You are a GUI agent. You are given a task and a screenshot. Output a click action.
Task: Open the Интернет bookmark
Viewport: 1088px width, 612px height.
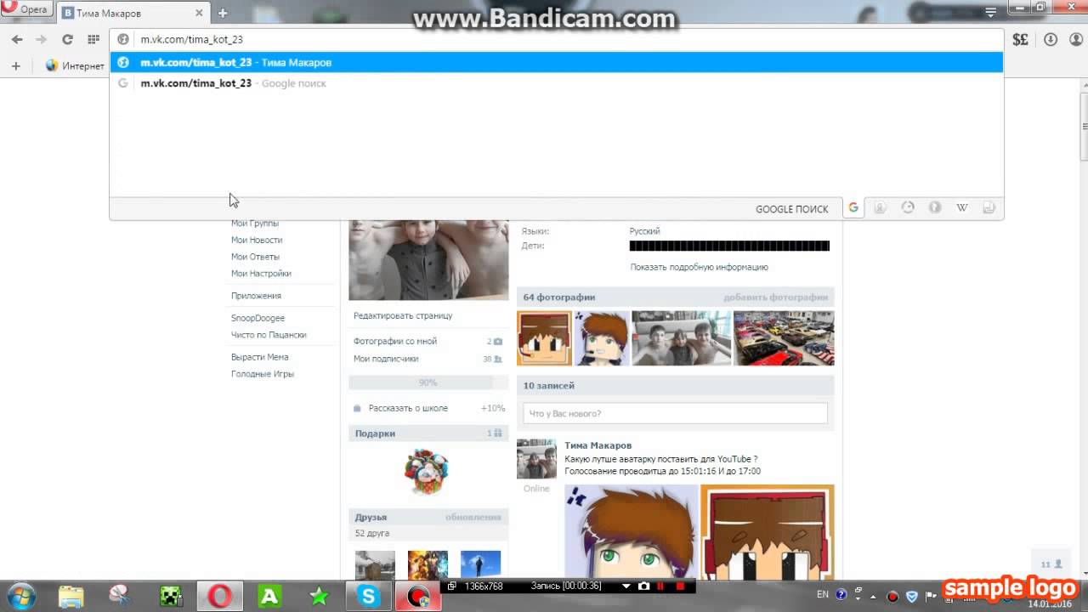click(x=75, y=65)
